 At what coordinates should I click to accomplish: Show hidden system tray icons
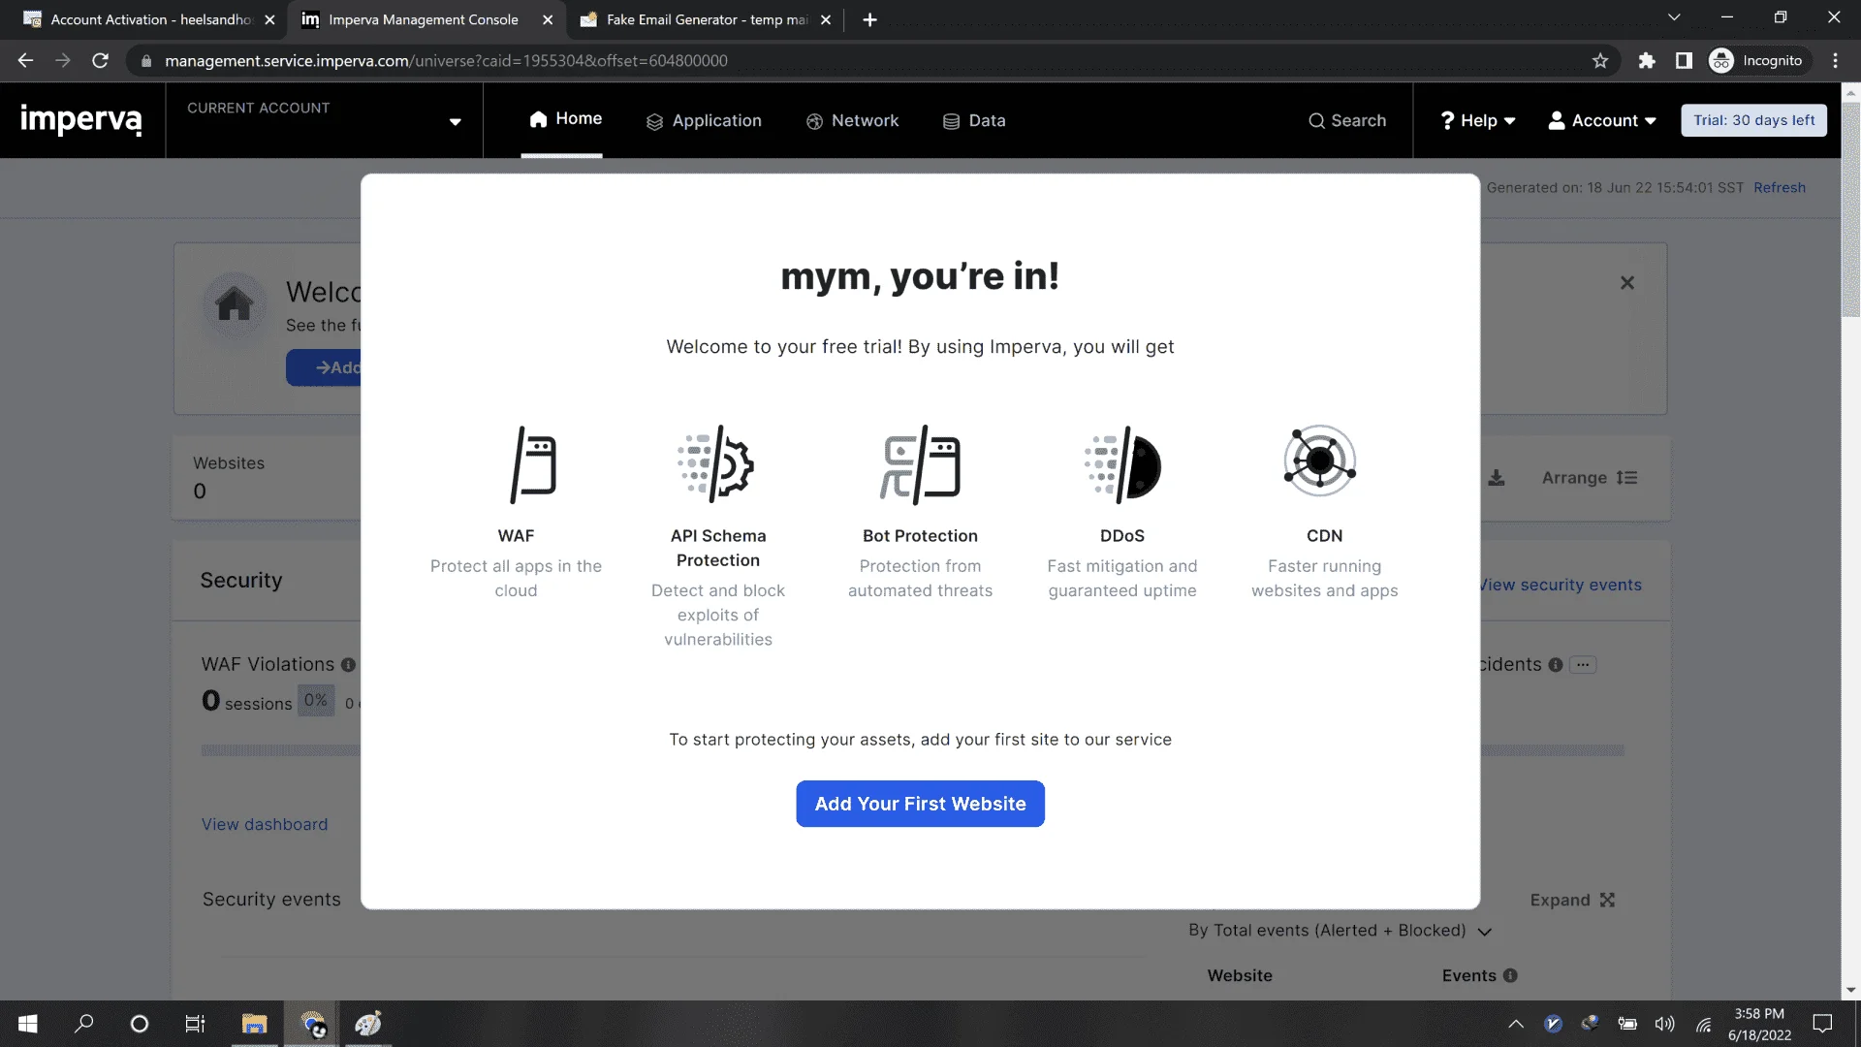pos(1516,1024)
